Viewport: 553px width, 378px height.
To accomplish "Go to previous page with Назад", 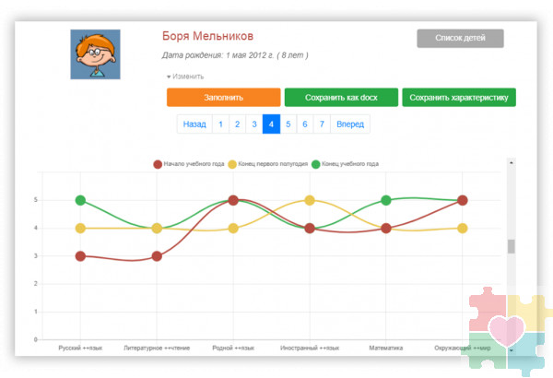I will click(194, 124).
